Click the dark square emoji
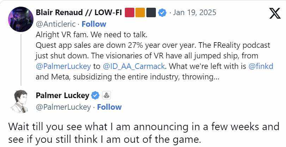Image resolution: width=286 pixels, height=147 pixels. (151, 13)
